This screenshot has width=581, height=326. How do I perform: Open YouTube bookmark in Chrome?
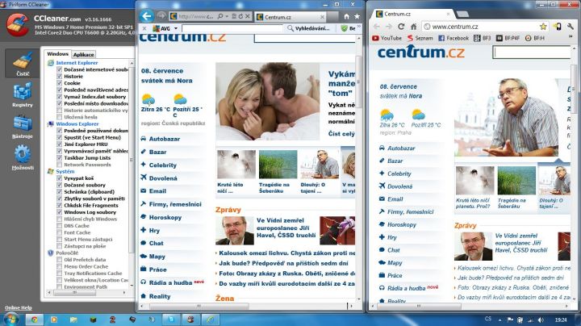tap(387, 38)
